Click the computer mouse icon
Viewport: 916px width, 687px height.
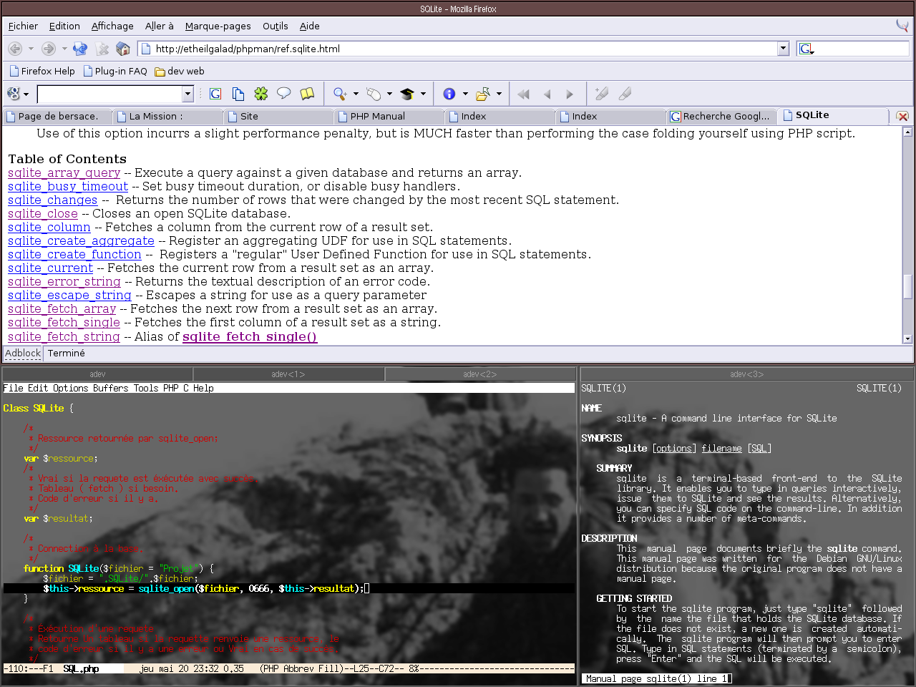click(x=374, y=94)
